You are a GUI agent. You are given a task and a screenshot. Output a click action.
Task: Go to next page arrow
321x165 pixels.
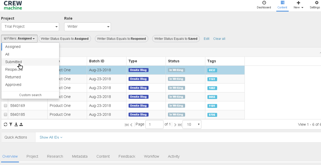(x=175, y=125)
